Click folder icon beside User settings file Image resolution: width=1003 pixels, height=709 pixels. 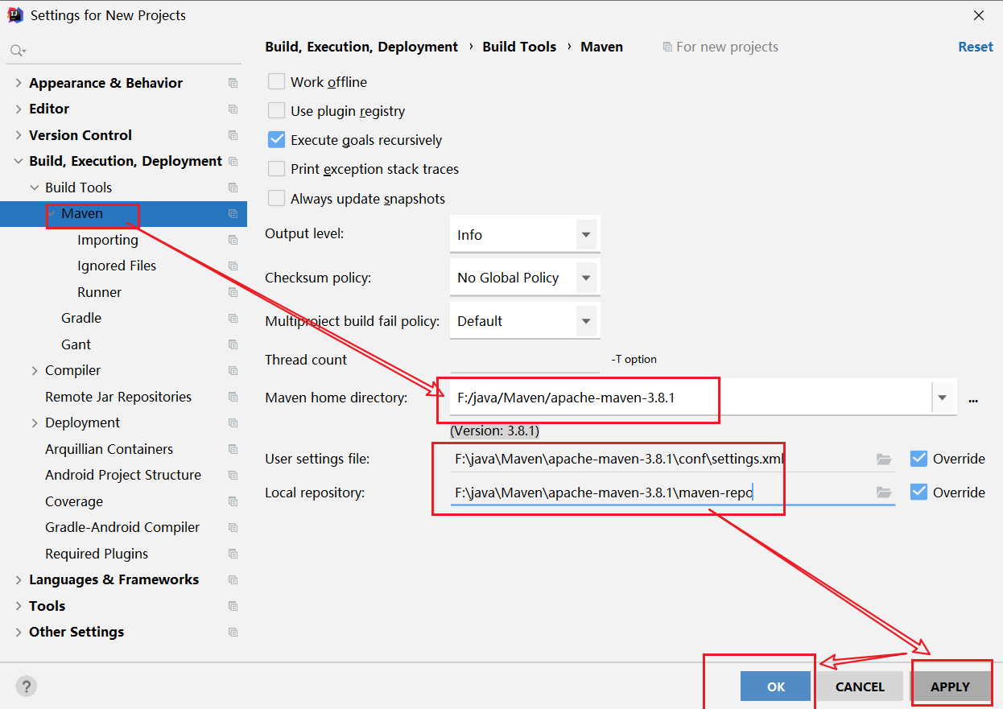tap(884, 459)
